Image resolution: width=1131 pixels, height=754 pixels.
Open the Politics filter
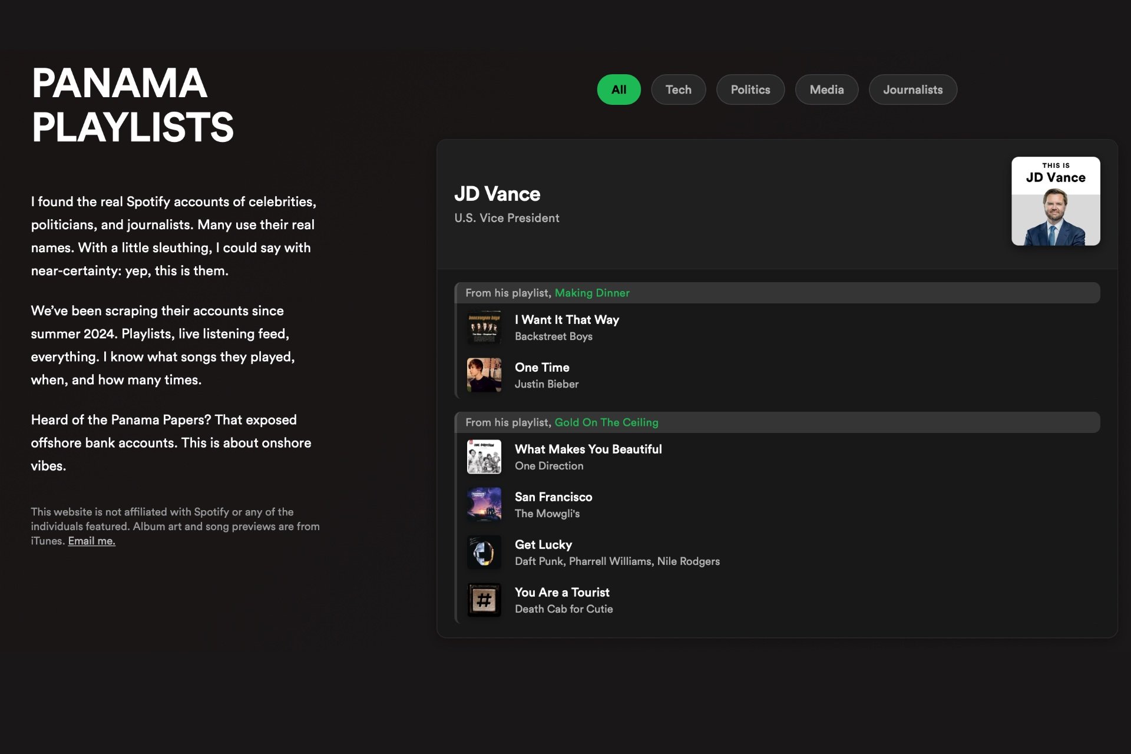[750, 90]
